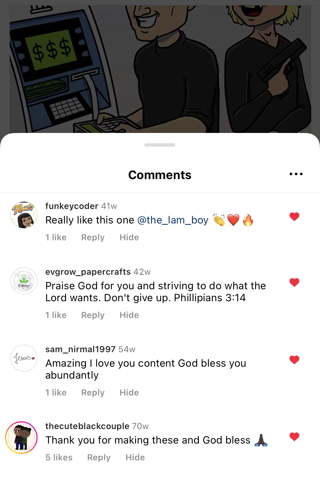View likes on thecuteblackcouple comment (5 likes)
Screen dimensions: 320x478
coord(59,458)
